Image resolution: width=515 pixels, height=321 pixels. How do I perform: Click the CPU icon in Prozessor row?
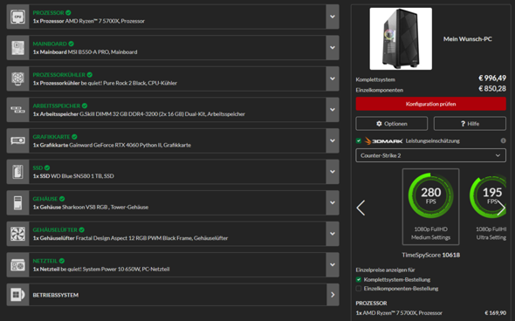pyautogui.click(x=17, y=17)
